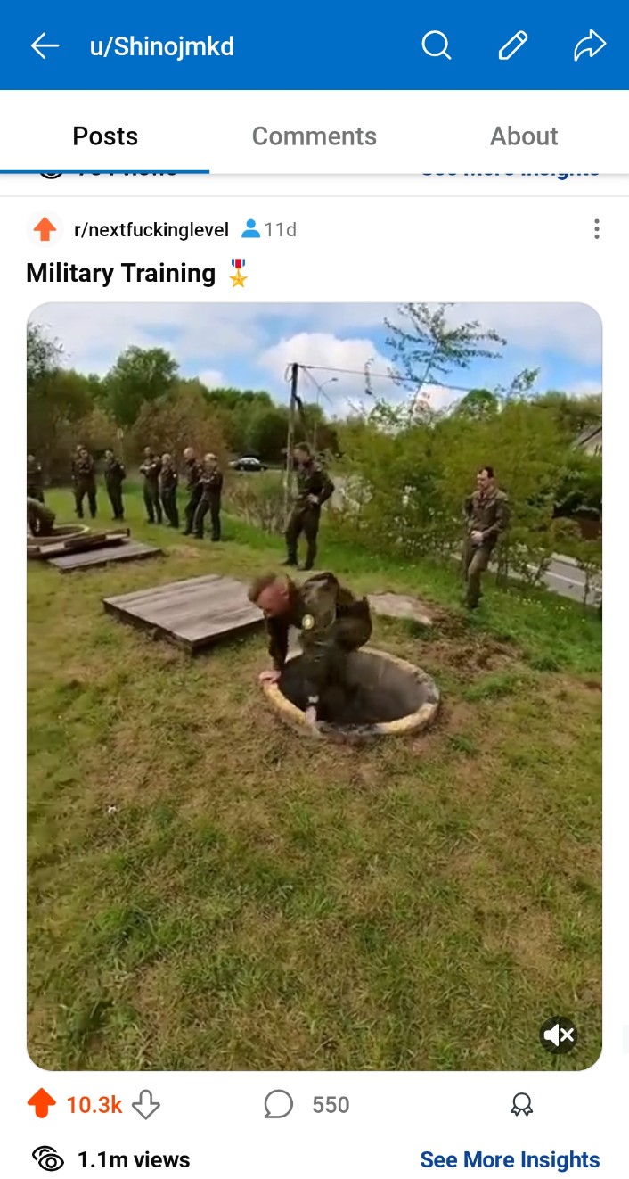Downvote the Military Training post

click(x=146, y=1106)
